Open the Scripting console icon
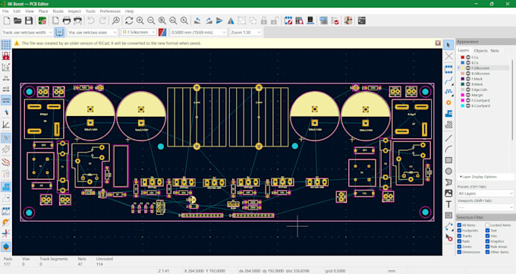Image resolution: width=516 pixels, height=274 pixels. coord(362,20)
